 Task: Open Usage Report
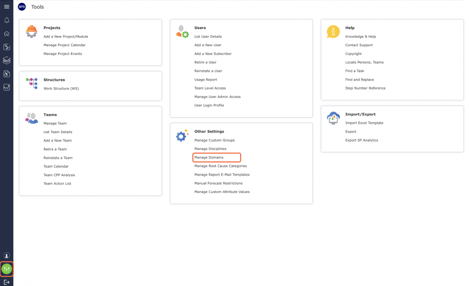pyautogui.click(x=206, y=79)
